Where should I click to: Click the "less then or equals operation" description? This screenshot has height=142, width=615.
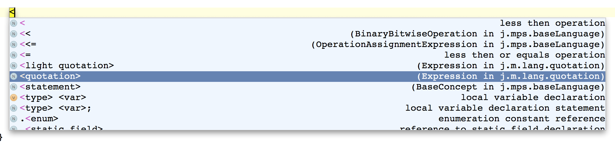[x=524, y=55]
